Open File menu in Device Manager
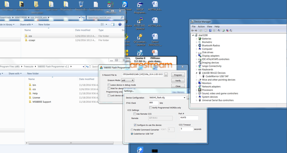Screen dimensions: 287x153 (x=193, y=26)
